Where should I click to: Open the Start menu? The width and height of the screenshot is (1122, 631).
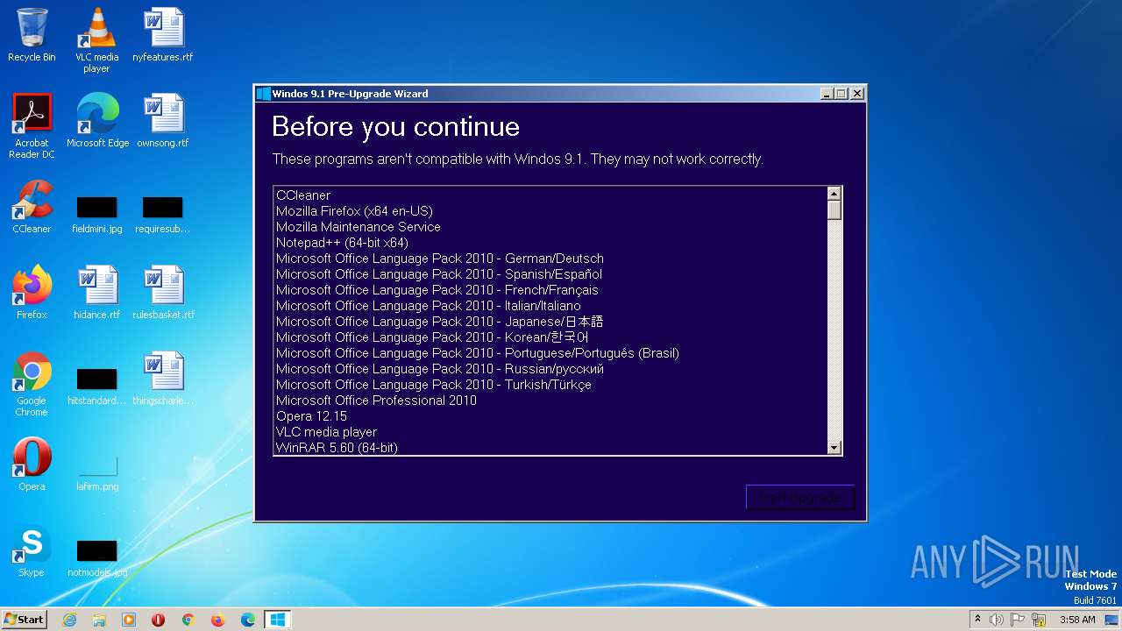[x=25, y=620]
